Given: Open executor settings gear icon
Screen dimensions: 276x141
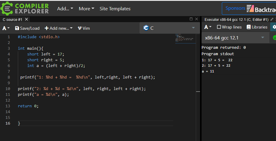Looking at the screenshot, I should coord(274,27).
